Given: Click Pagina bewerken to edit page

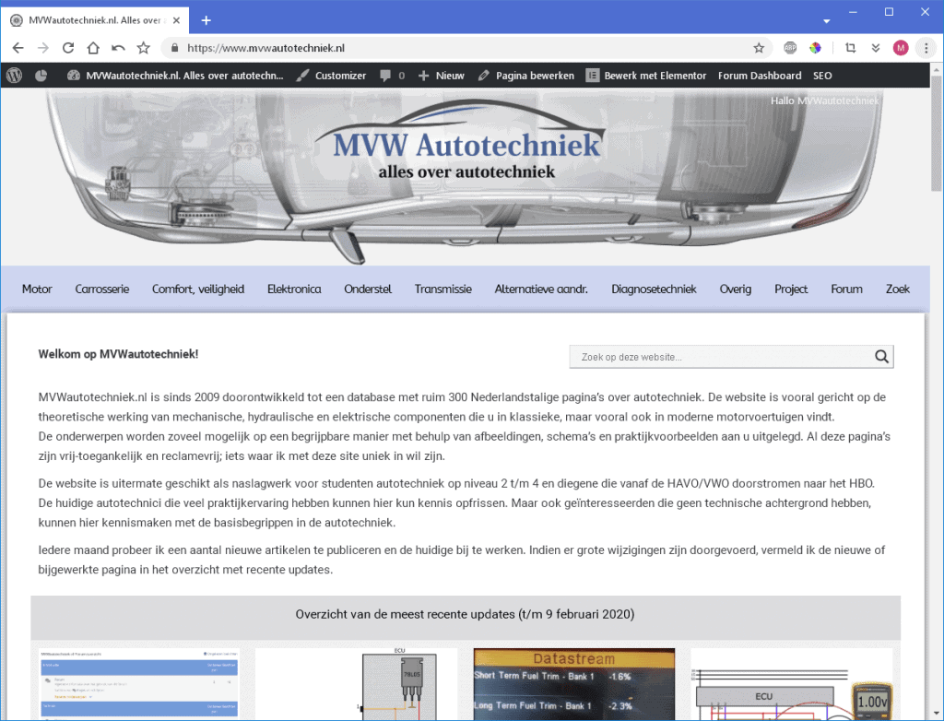Looking at the screenshot, I should [x=525, y=76].
